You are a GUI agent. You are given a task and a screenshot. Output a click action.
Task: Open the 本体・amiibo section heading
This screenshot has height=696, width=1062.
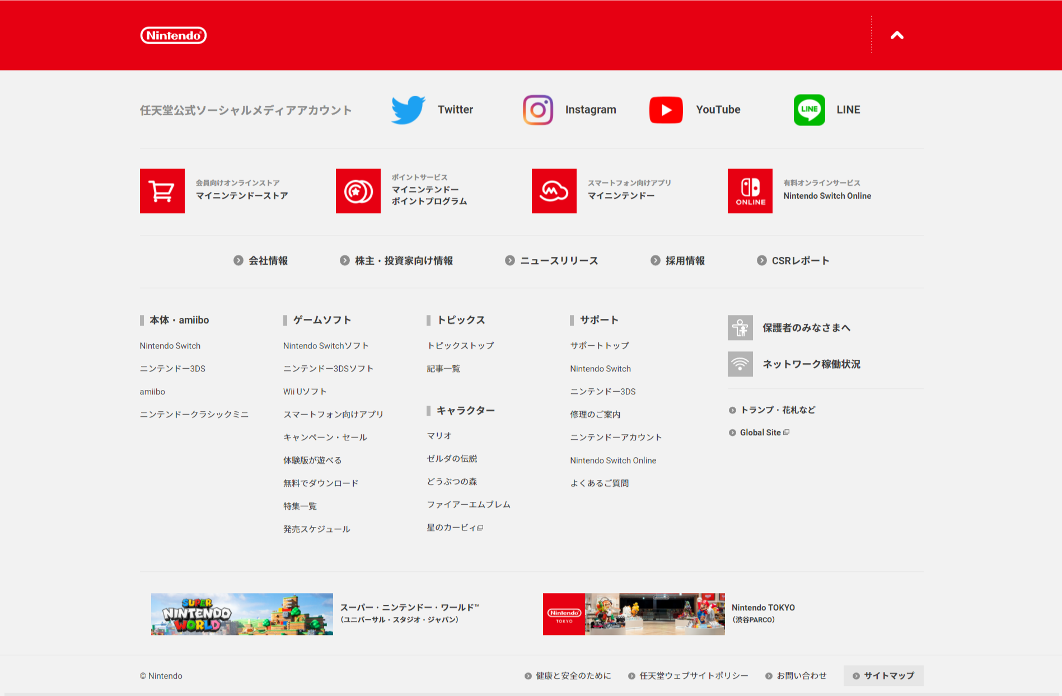[179, 320]
